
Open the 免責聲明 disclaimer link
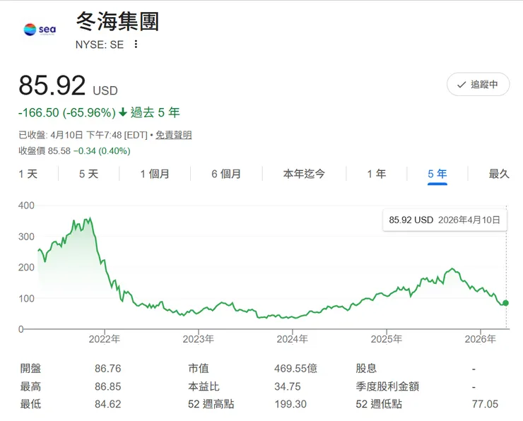(174, 135)
